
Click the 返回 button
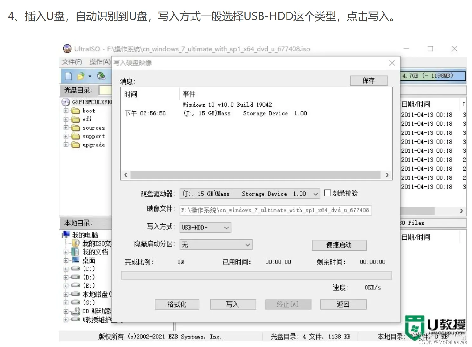pyautogui.click(x=343, y=305)
